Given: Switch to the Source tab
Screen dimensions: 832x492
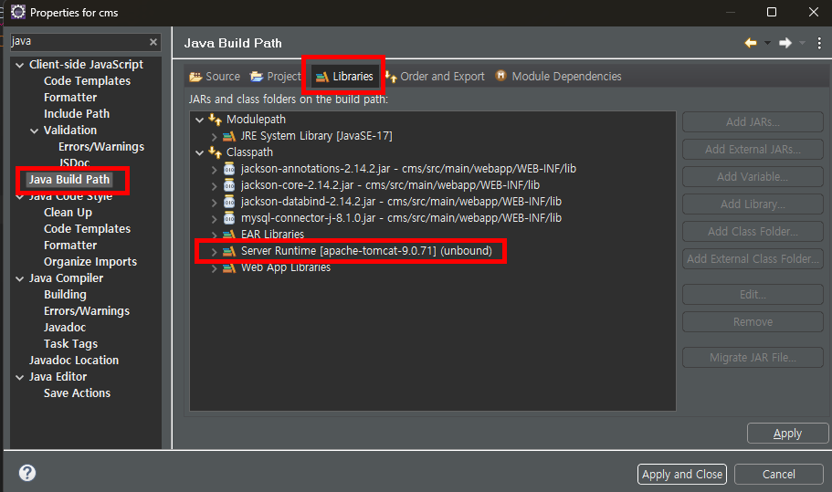Looking at the screenshot, I should (215, 77).
